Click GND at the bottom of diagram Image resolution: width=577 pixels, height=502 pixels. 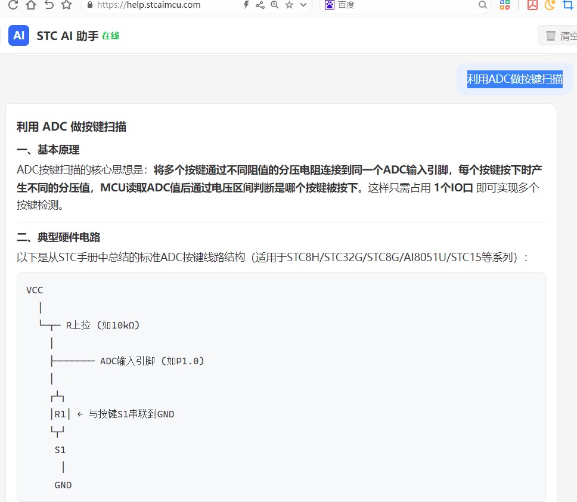coord(63,485)
